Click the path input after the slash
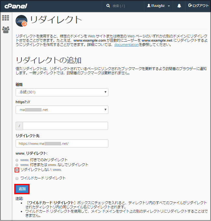211x221 pixels. click(65, 126)
